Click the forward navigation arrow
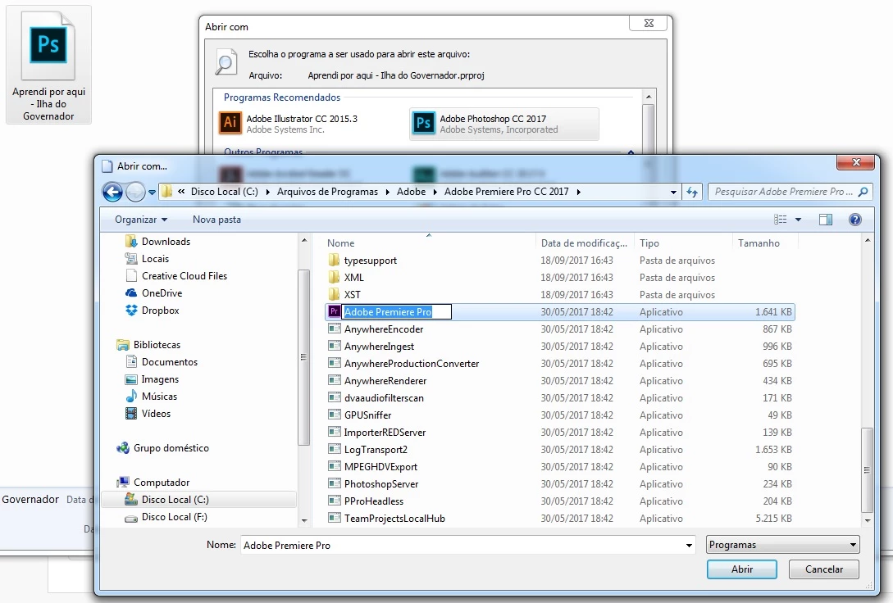 pyautogui.click(x=135, y=193)
